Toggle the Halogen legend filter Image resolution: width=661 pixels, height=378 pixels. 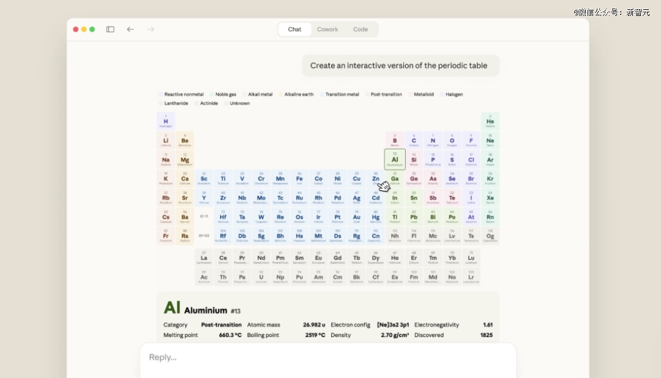454,95
